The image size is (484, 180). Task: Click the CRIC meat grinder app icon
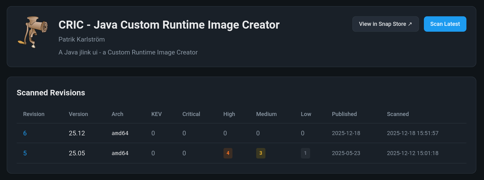[33, 32]
